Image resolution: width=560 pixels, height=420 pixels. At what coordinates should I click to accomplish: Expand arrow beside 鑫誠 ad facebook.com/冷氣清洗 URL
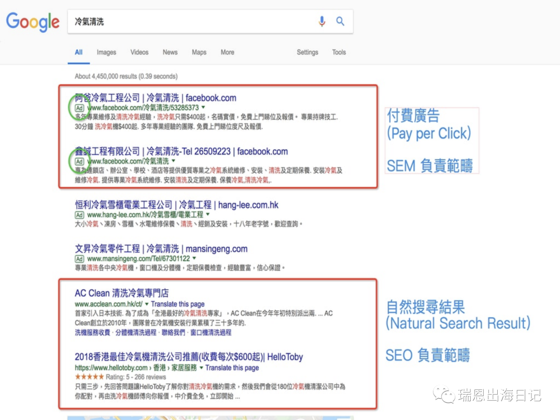[173, 161]
